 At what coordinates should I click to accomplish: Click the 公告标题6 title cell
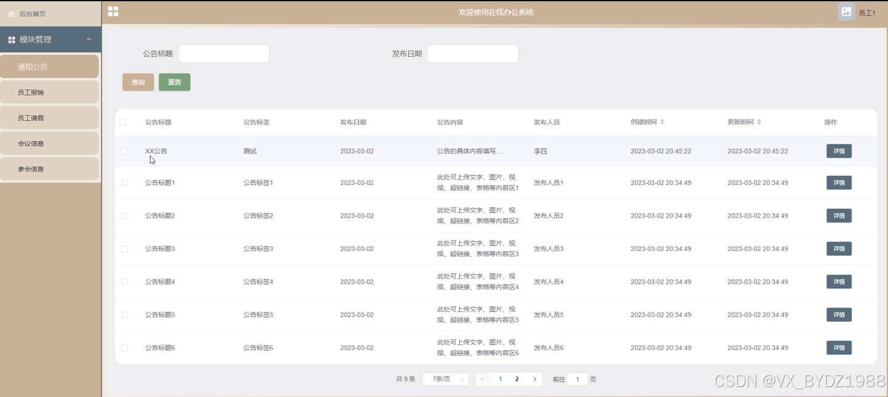(x=160, y=348)
